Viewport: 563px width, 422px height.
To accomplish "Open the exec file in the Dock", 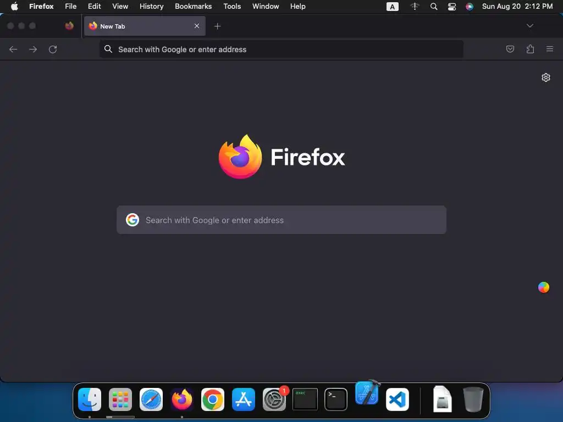I will (x=305, y=399).
